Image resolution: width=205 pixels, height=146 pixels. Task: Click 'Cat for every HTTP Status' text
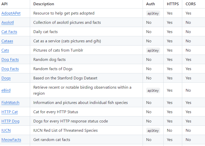(x=56, y=112)
